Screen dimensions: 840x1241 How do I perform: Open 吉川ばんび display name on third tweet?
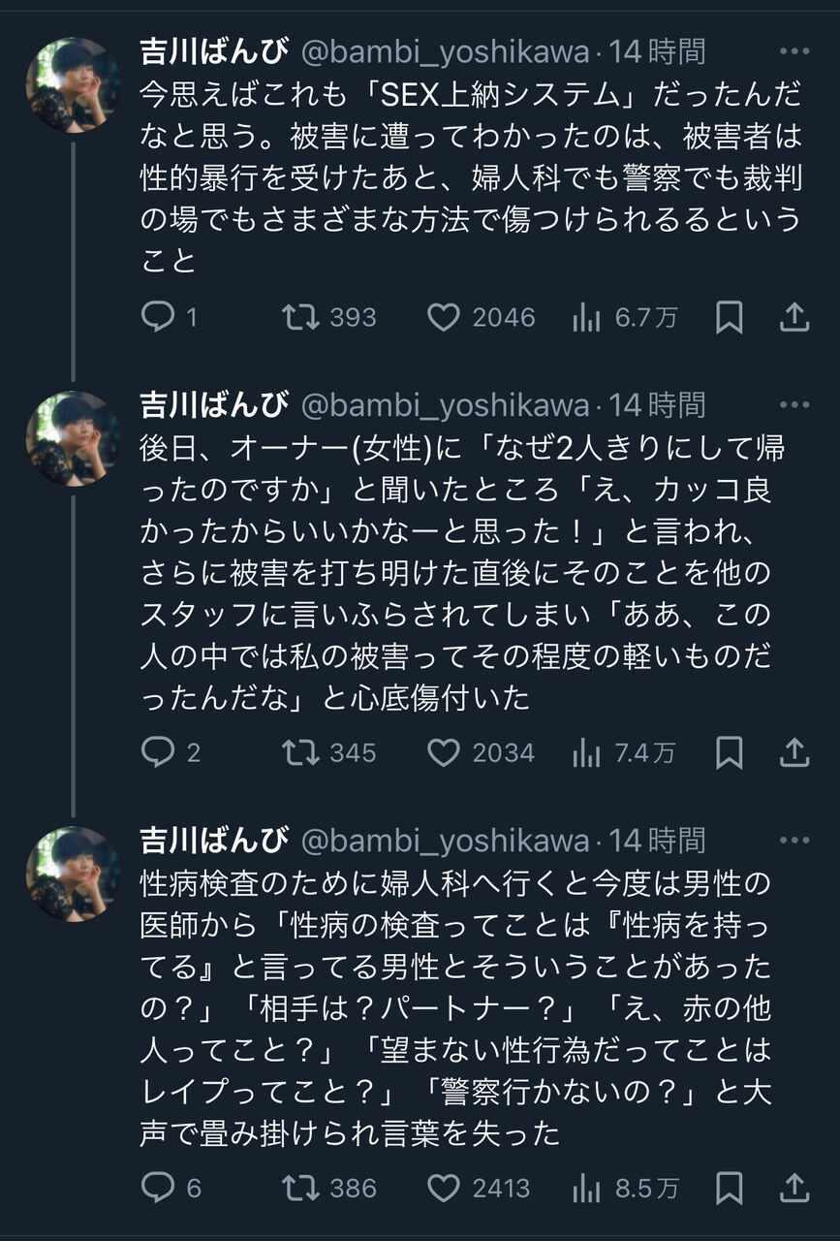[214, 841]
